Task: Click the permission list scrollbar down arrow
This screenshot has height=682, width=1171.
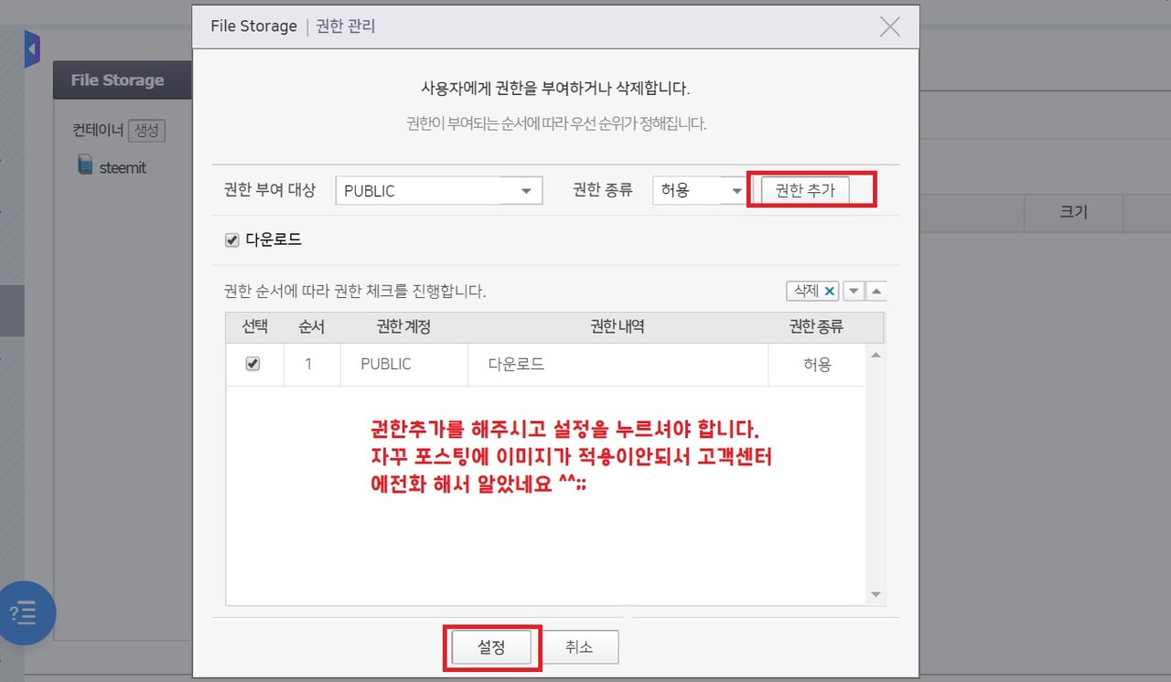Action: point(876,594)
